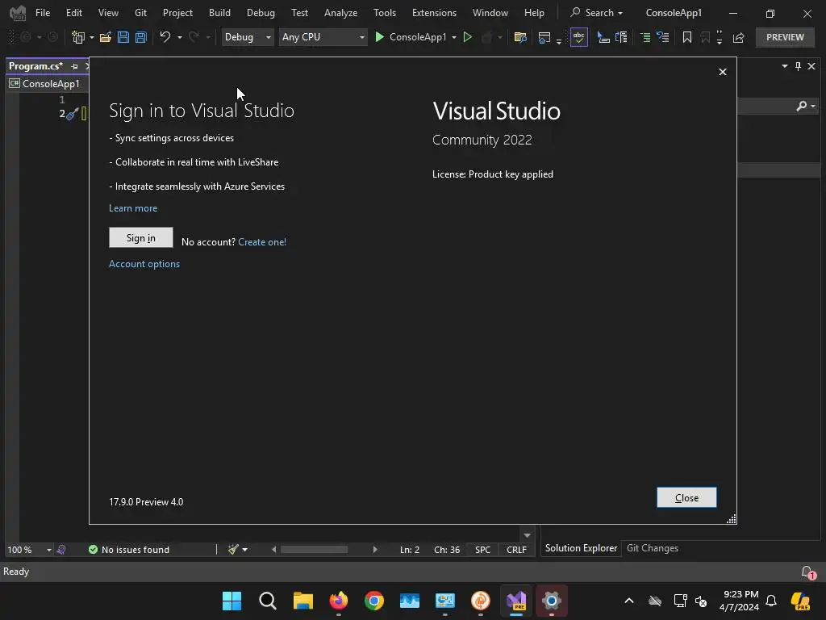This screenshot has height=620, width=826.
Task: Click the PREVIEW badge button
Action: point(785,37)
